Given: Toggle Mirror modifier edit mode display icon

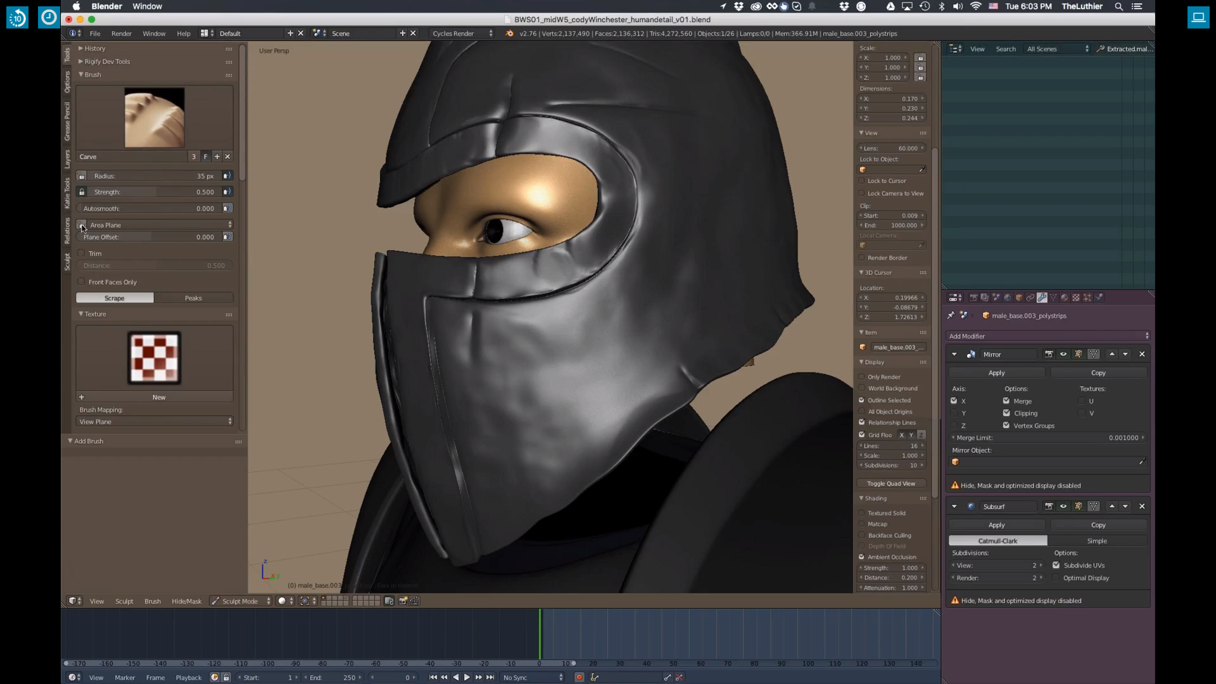Looking at the screenshot, I should (1079, 354).
